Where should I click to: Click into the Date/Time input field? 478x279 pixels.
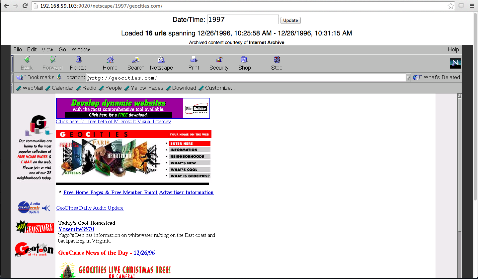pyautogui.click(x=243, y=20)
